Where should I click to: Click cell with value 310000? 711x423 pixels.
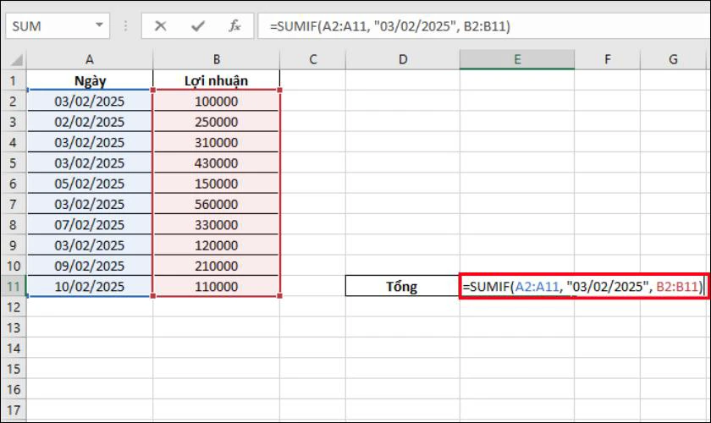(x=217, y=142)
